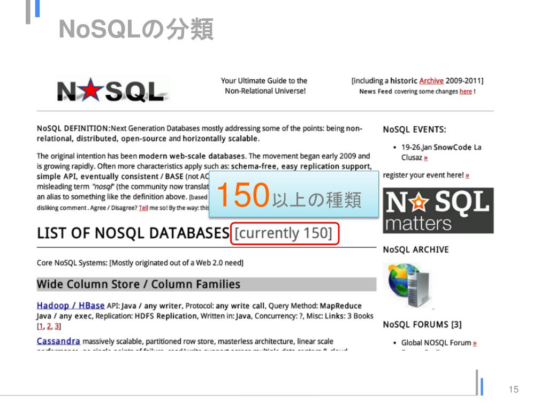Viewport: 548px width, 411px height.
Task: Click slide page number 15
Action: pos(513,390)
